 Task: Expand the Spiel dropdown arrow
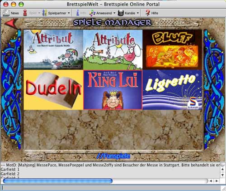(39, 13)
